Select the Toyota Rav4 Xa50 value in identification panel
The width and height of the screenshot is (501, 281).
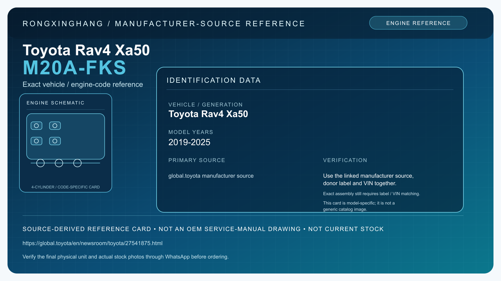click(x=208, y=114)
